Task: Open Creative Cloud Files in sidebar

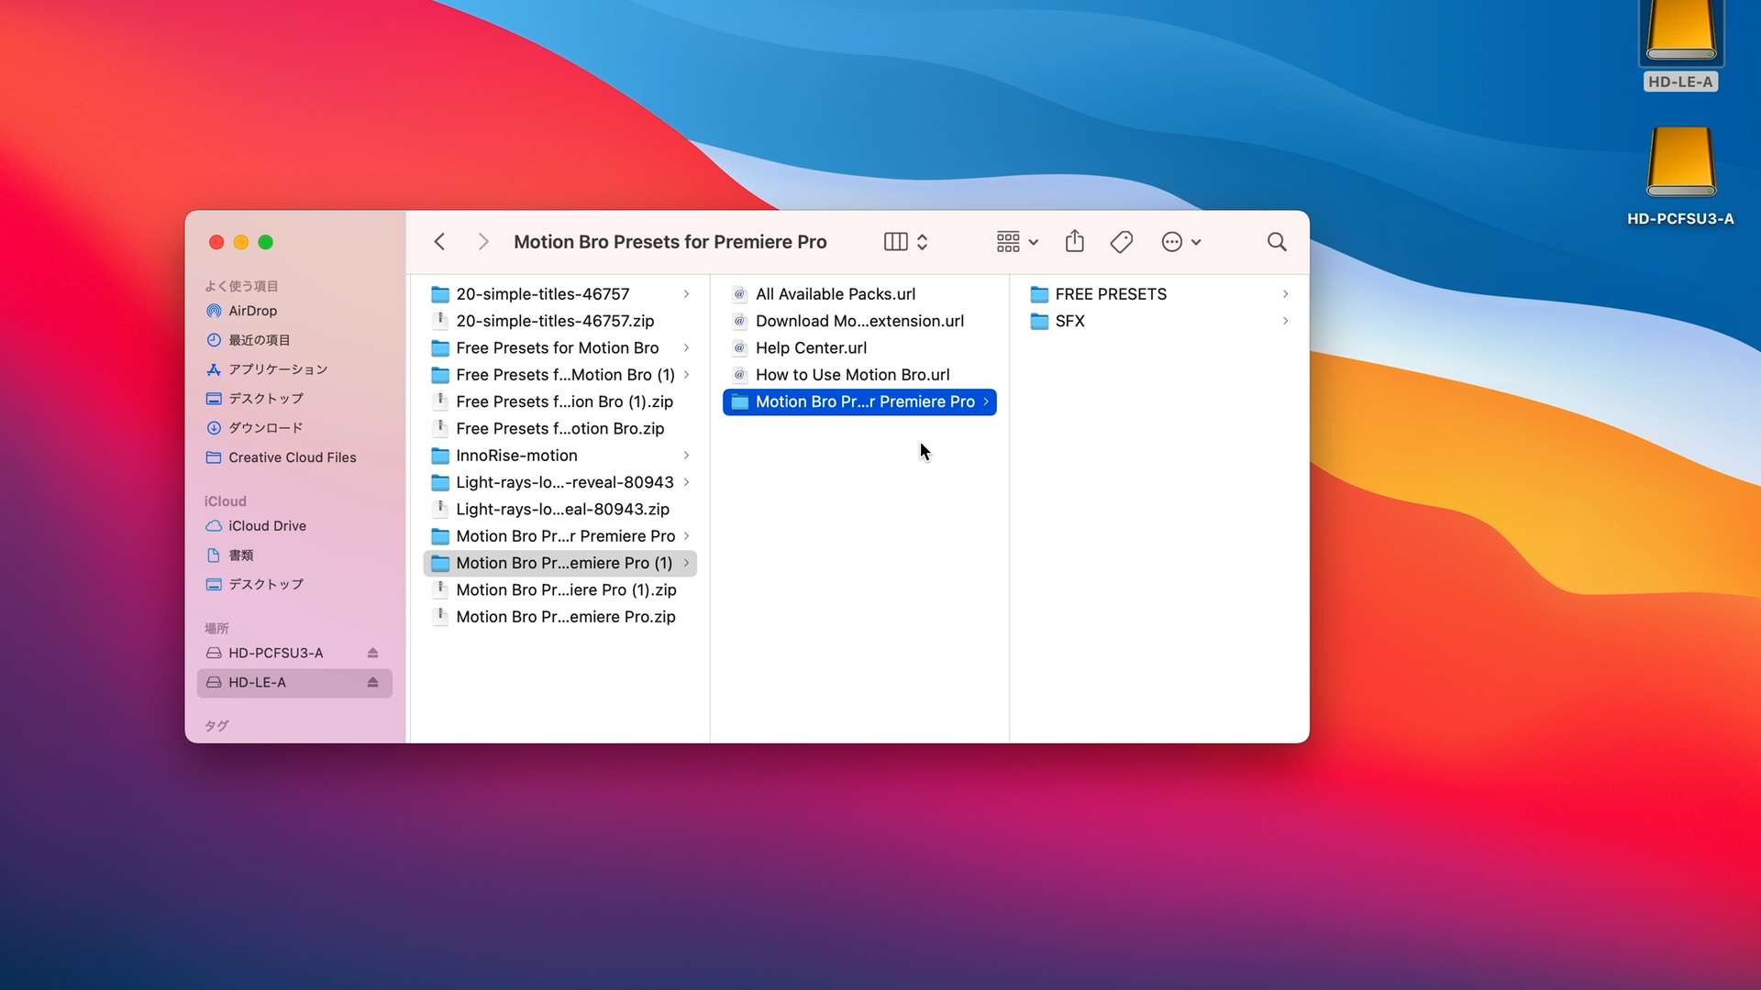Action: click(294, 457)
